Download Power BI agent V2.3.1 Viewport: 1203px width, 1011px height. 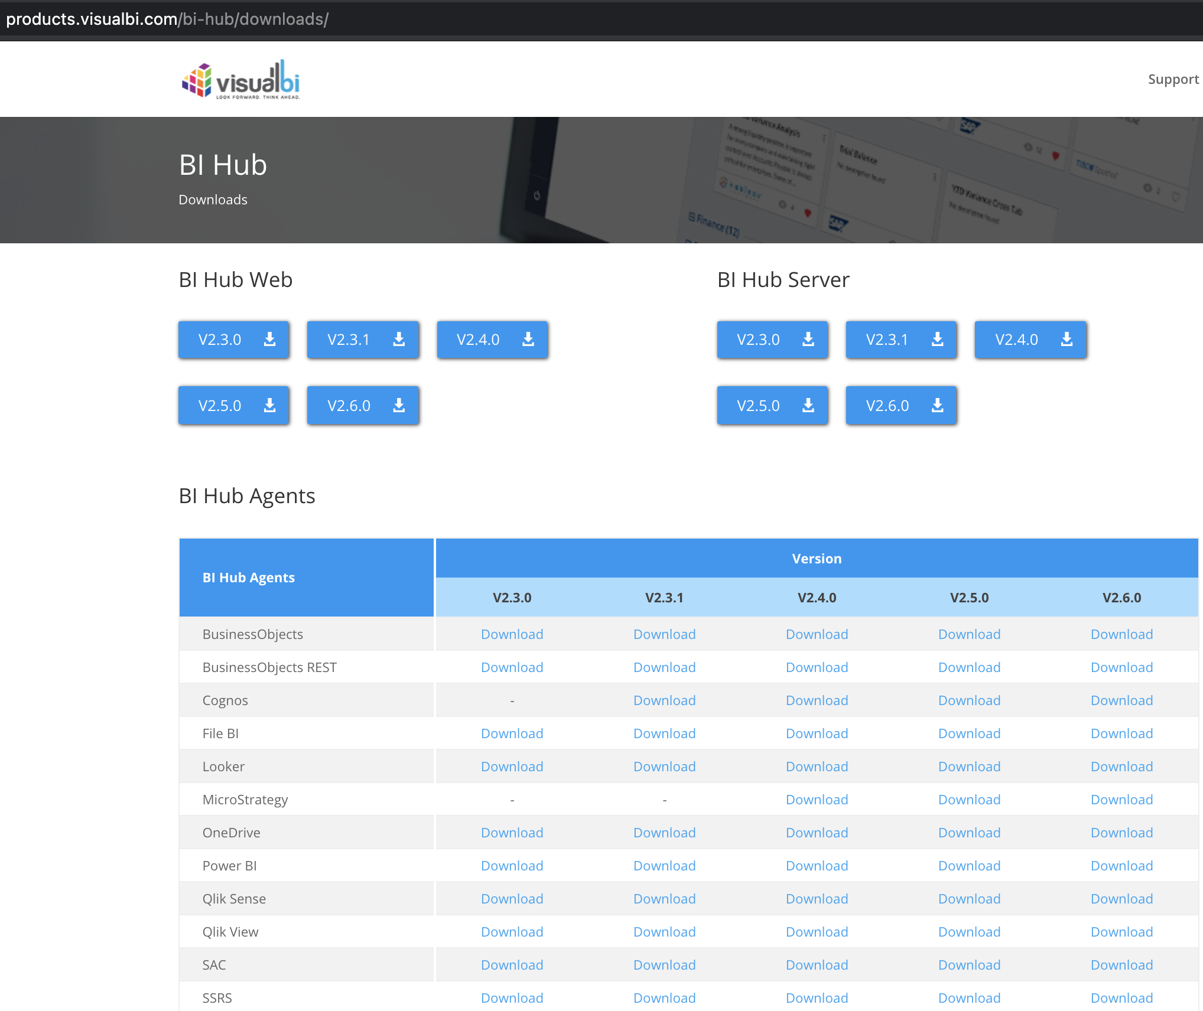tap(664, 866)
